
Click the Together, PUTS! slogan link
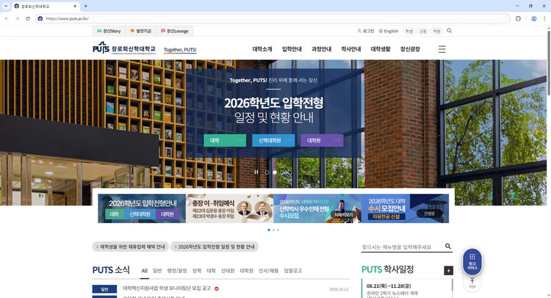[x=180, y=50]
